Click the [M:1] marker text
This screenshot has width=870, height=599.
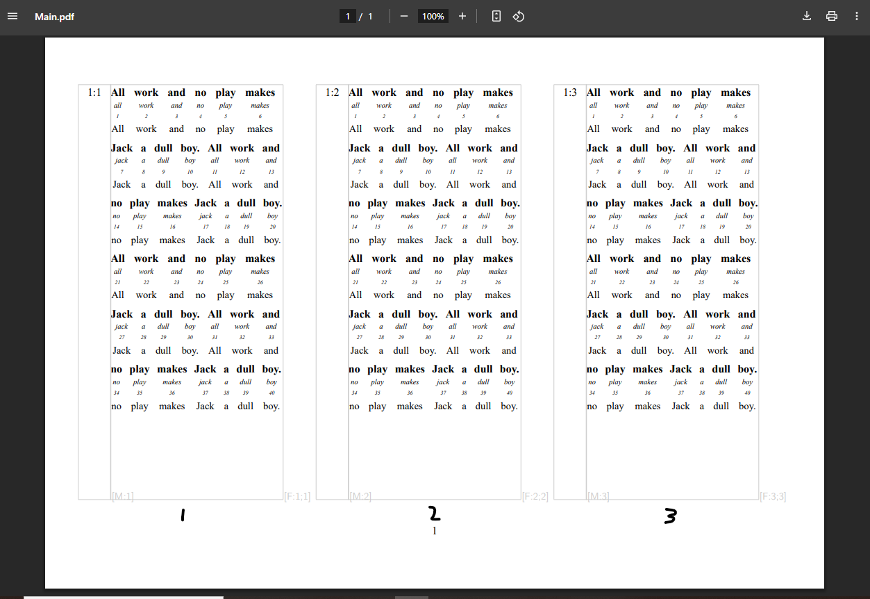coord(122,496)
